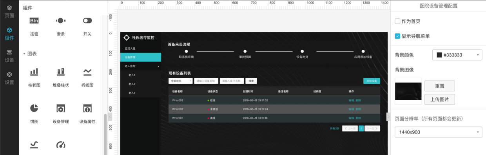
Task: Click the 未激活 status cell
Action: coord(213,109)
